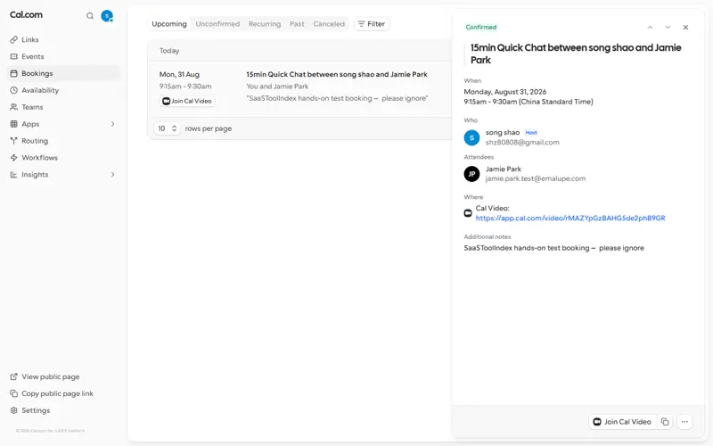Click the Mon, 31 Aug date text
The image size is (713, 446).
click(x=179, y=74)
